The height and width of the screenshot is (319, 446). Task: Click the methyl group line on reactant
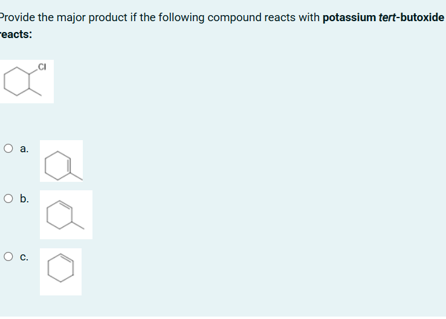pyautogui.click(x=35, y=92)
